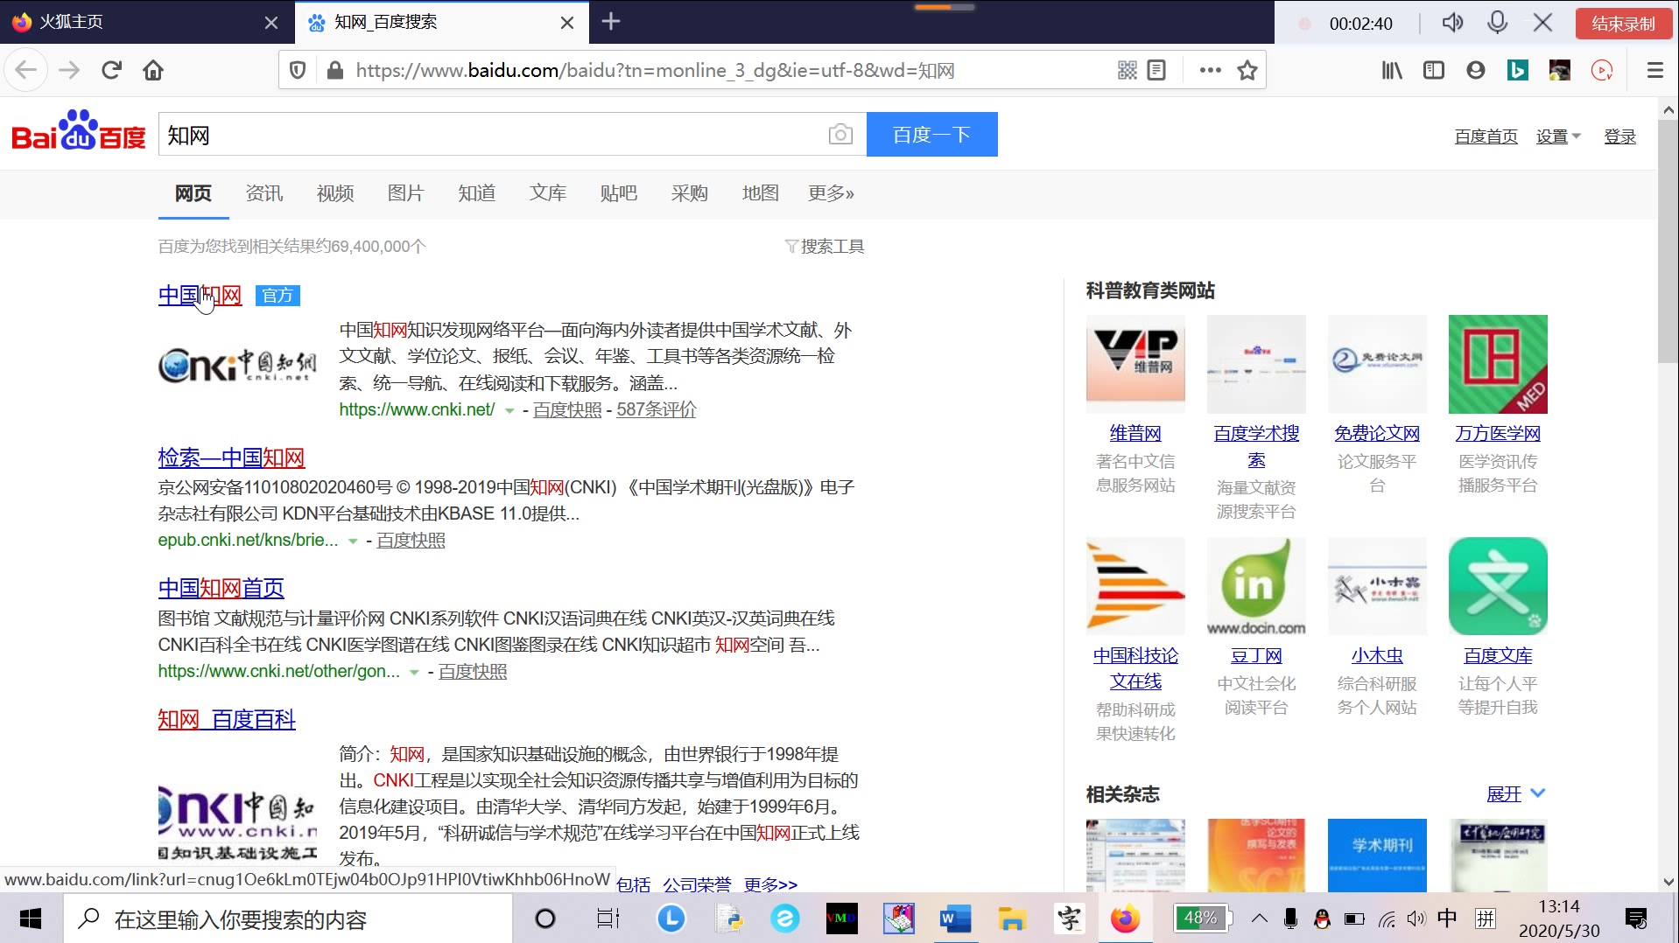This screenshot has height=943, width=1679.
Task: Click the page scrollbar down arrow
Action: pyautogui.click(x=1668, y=882)
